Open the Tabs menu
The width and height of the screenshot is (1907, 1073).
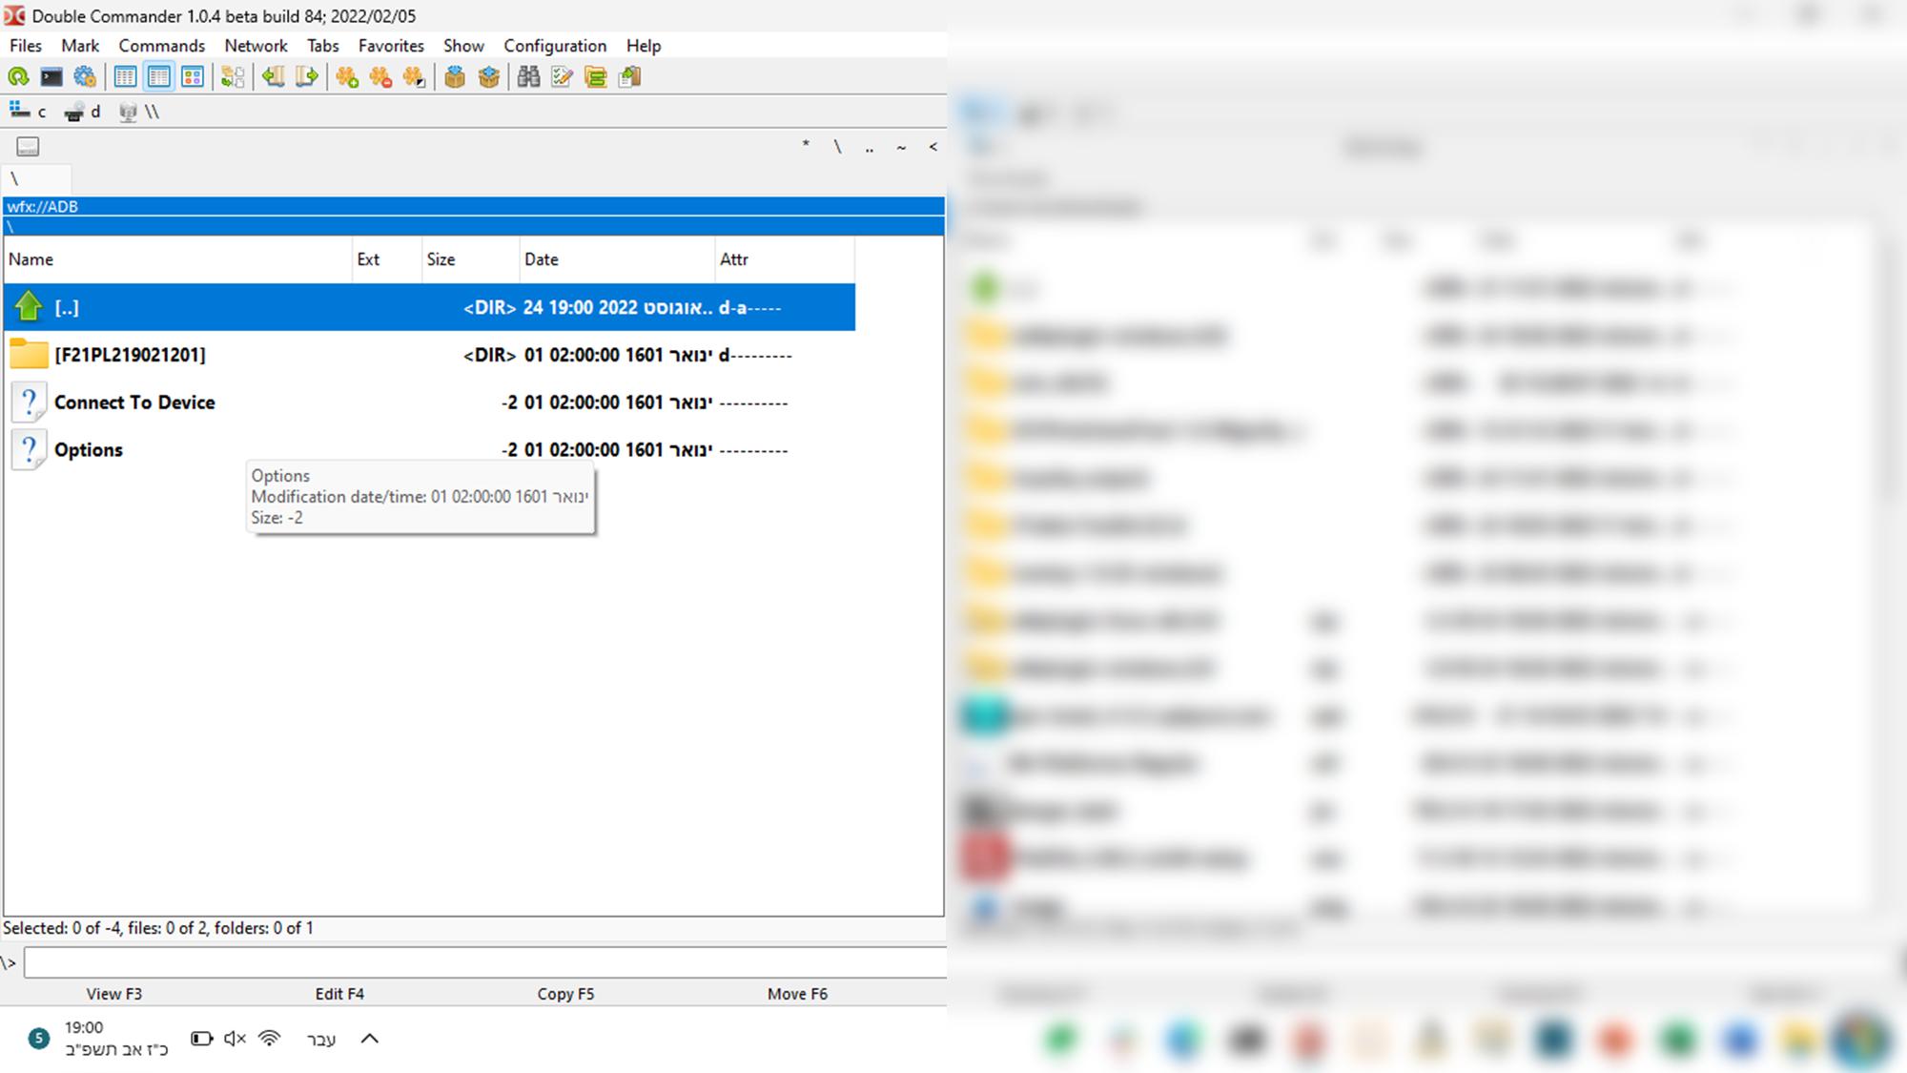click(x=323, y=46)
